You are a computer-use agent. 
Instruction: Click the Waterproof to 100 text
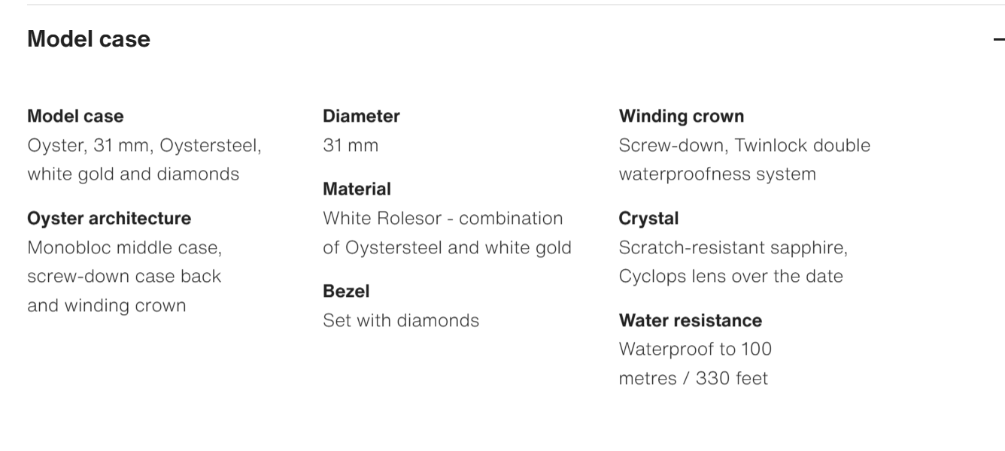[x=696, y=349]
